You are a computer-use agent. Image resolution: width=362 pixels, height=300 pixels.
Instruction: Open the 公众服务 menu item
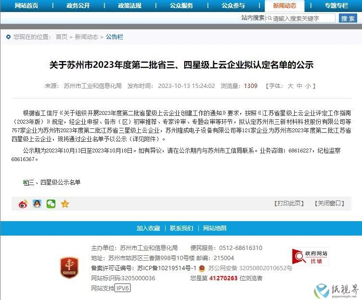point(181,6)
